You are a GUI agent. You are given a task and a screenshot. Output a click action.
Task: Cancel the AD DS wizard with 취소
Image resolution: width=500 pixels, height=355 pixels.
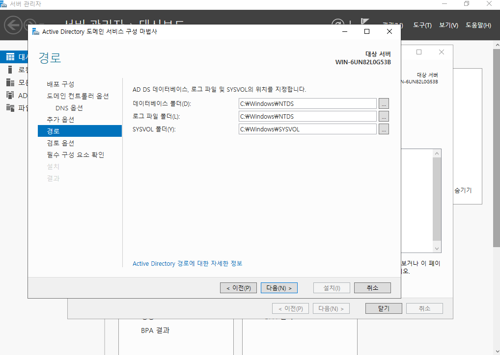[372, 288]
